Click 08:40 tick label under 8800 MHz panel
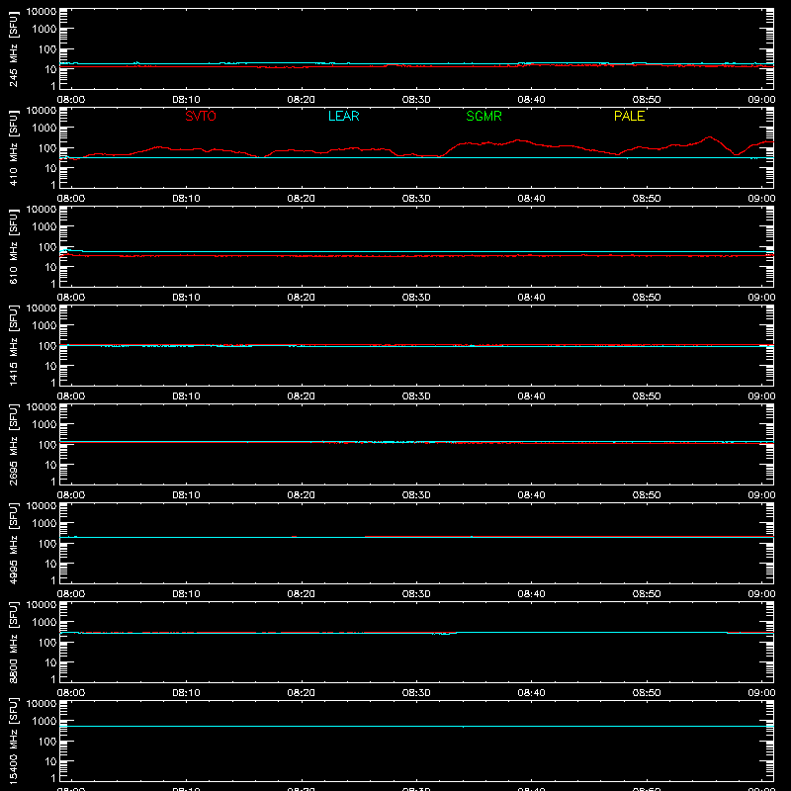This screenshot has height=791, width=791. point(531,693)
